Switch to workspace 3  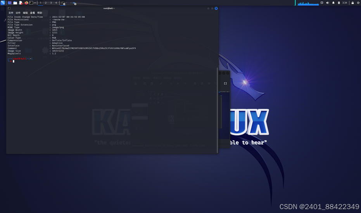click(x=51, y=3)
